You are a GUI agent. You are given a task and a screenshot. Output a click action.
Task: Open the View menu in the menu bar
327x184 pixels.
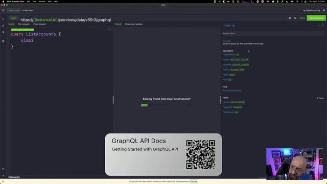click(x=34, y=2)
